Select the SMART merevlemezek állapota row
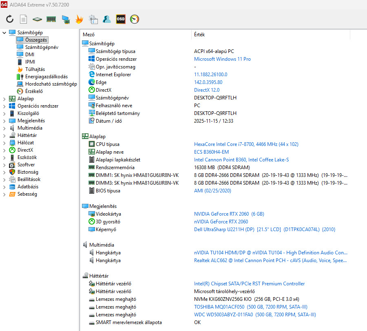 tap(215, 322)
